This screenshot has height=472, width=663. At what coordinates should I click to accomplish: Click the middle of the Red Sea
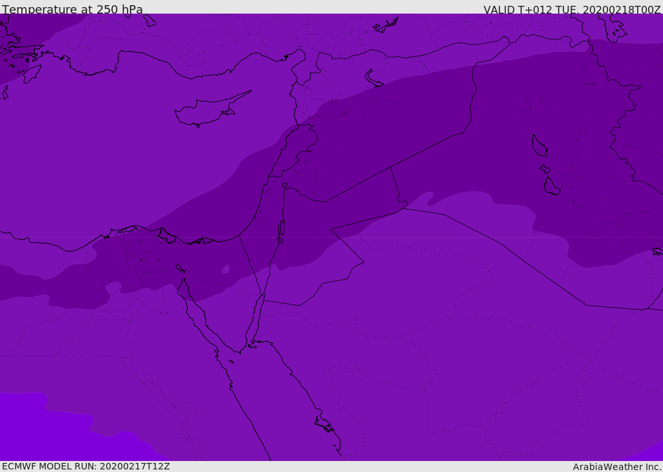(x=285, y=414)
